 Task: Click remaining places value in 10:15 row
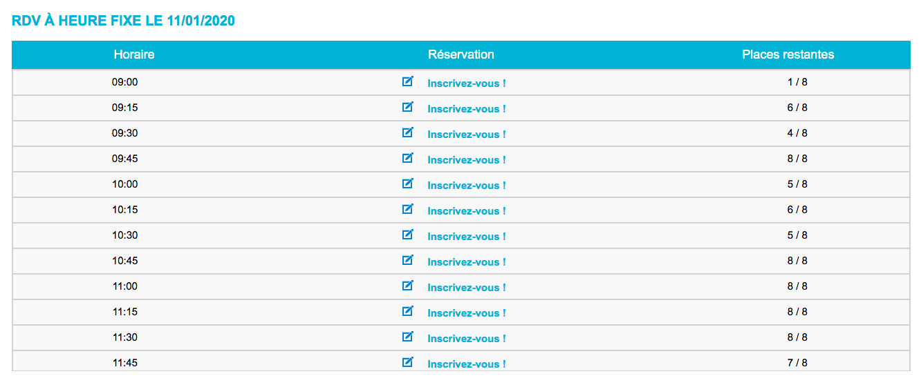[797, 210]
